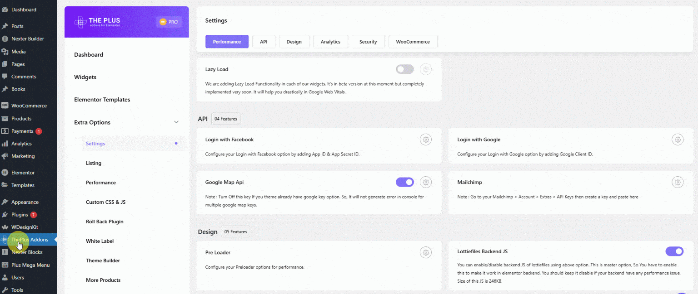Open the Roll Back Plugin page
The image size is (698, 294).
click(105, 221)
